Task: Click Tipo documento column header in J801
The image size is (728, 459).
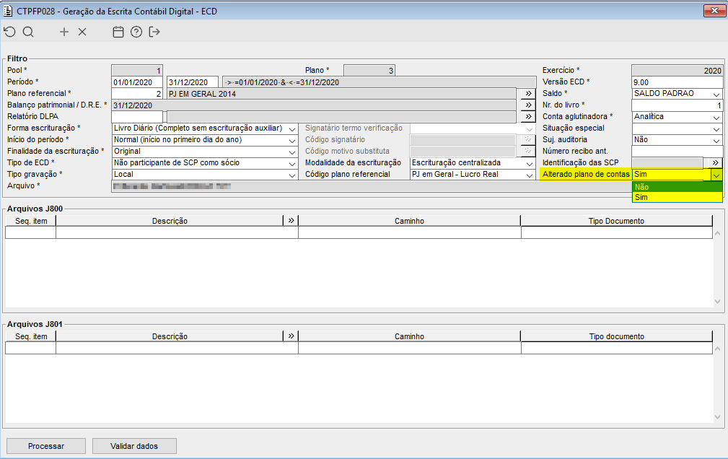Action: pyautogui.click(x=616, y=336)
